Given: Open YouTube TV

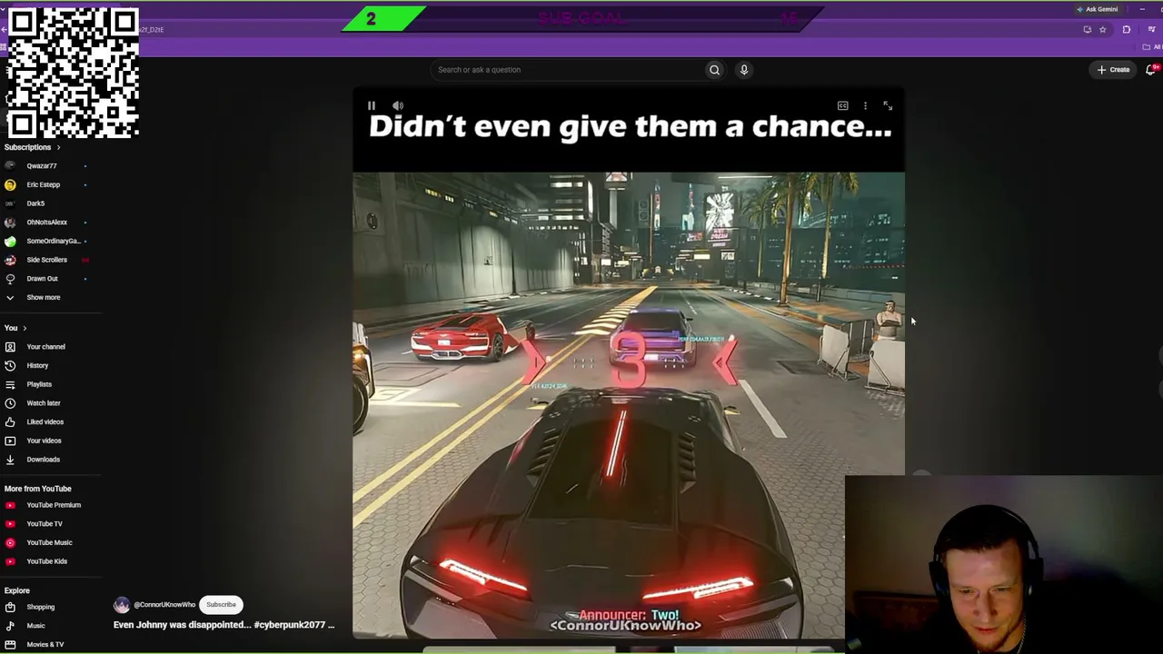Looking at the screenshot, I should coord(45,524).
